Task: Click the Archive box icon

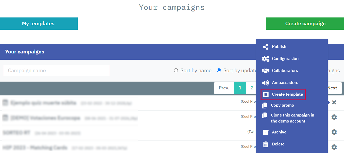Action: pos(266,132)
